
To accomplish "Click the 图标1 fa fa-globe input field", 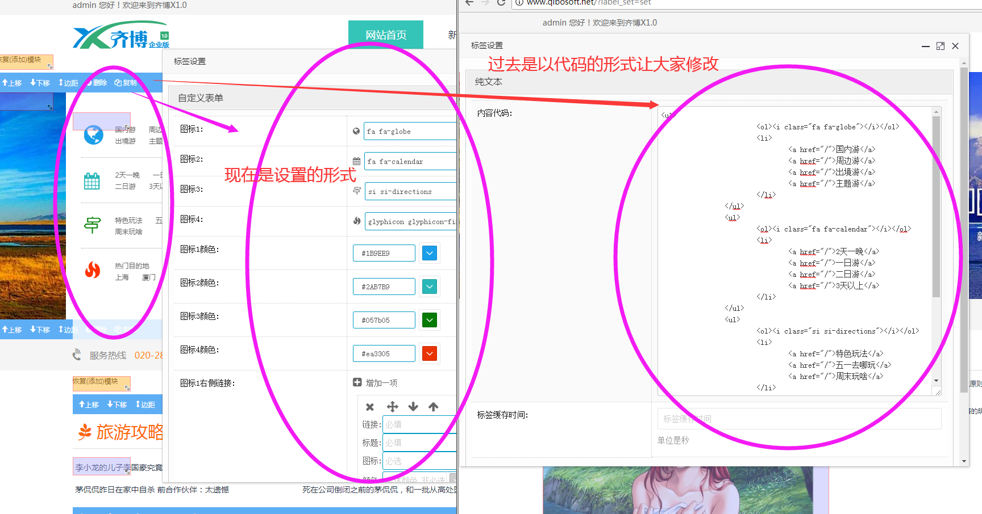I will point(410,131).
